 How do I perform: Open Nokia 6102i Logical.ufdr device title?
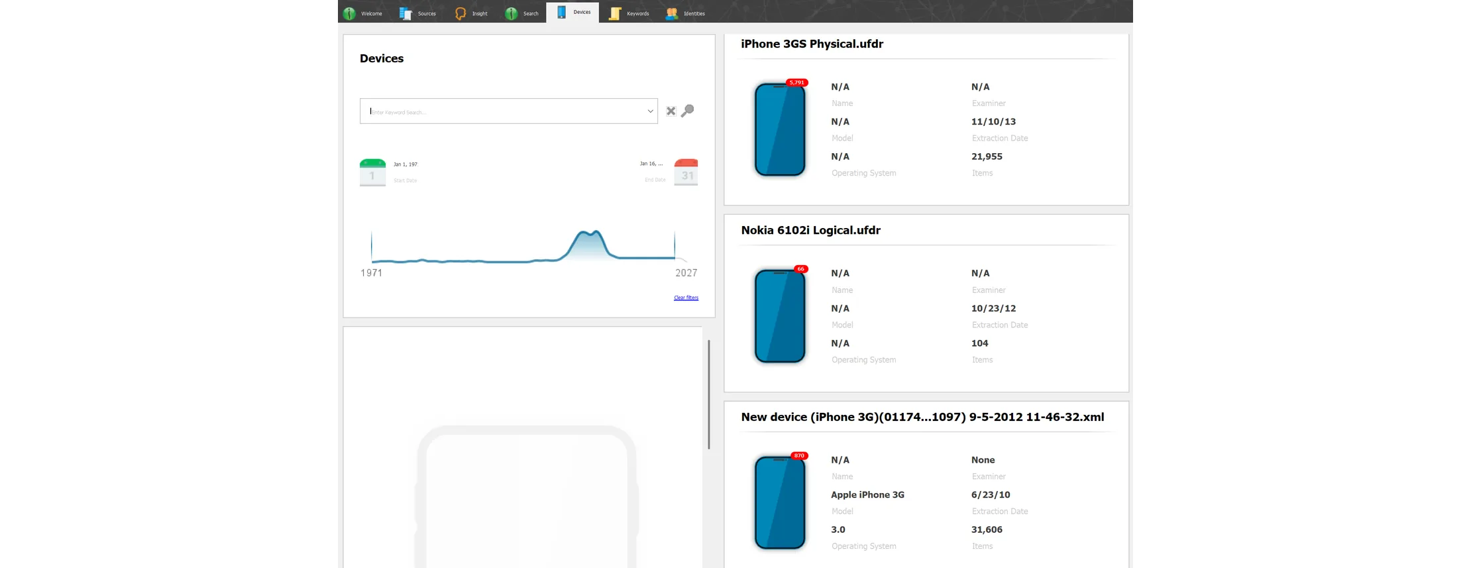pyautogui.click(x=810, y=230)
